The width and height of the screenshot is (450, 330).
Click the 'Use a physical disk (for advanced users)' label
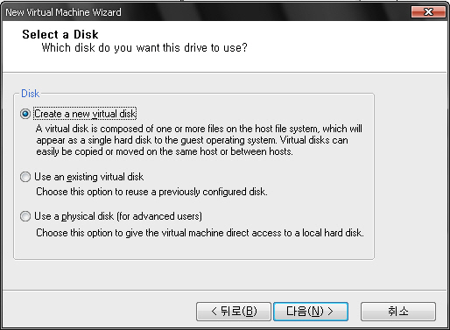click(118, 216)
